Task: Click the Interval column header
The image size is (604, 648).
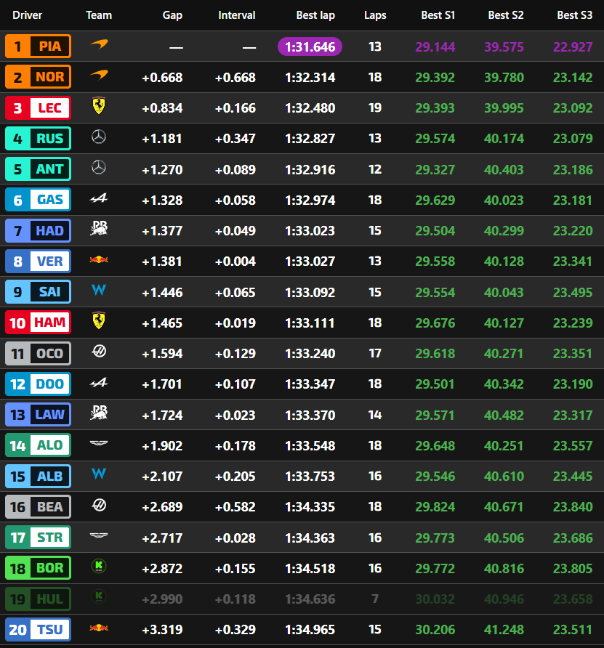Action: point(236,15)
